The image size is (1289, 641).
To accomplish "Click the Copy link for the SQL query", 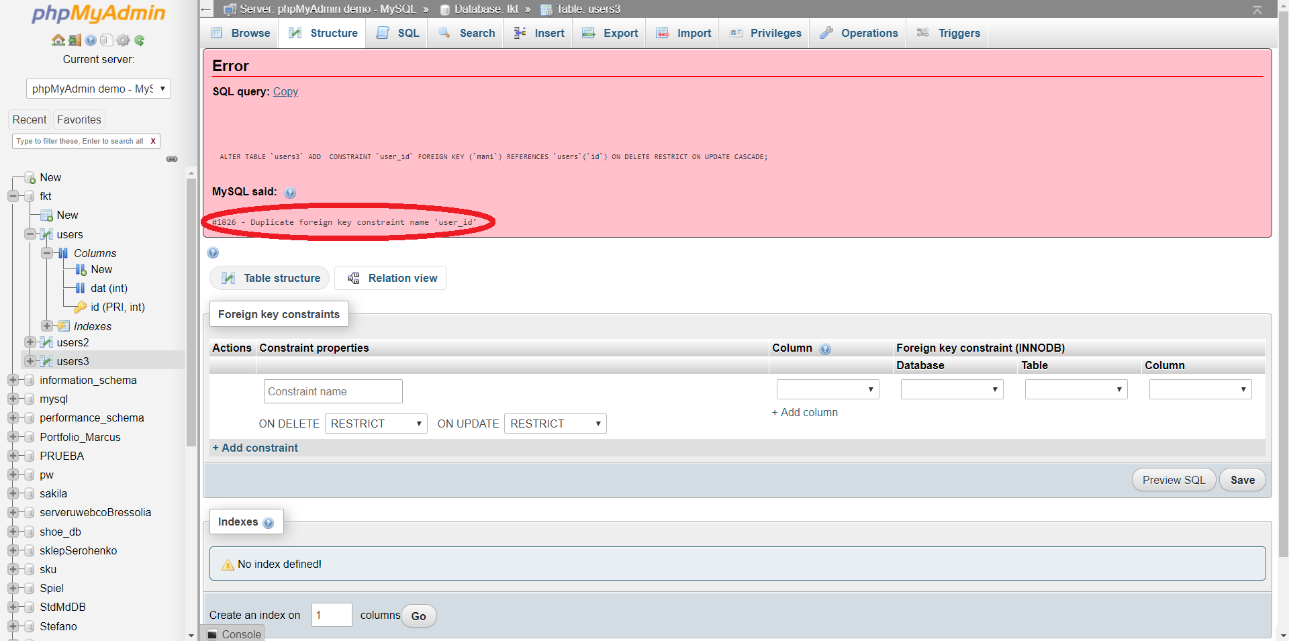I will [285, 92].
